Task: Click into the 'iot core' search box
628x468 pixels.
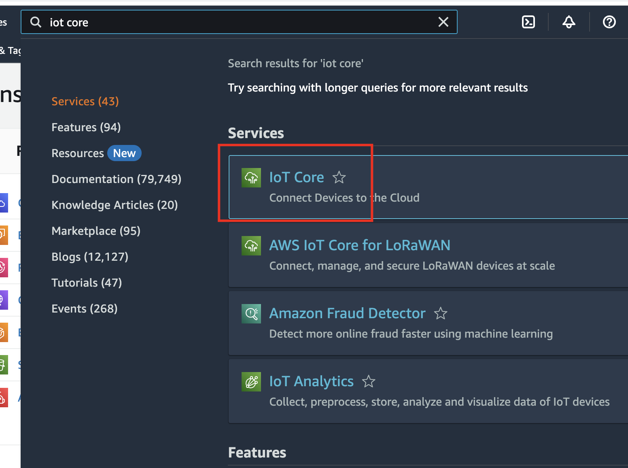Action: click(239, 22)
